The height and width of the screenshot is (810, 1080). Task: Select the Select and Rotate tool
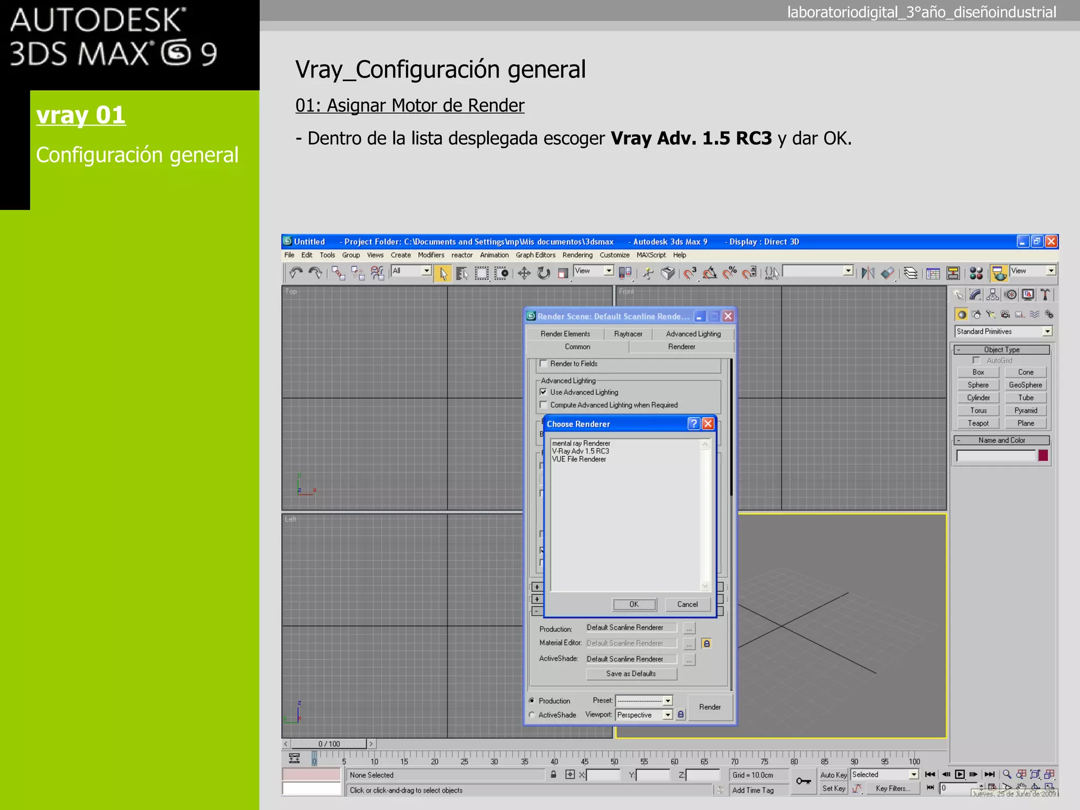(544, 273)
